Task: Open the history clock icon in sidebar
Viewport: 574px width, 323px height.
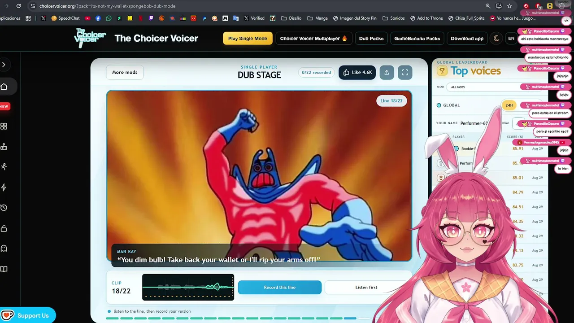Action: (4, 208)
